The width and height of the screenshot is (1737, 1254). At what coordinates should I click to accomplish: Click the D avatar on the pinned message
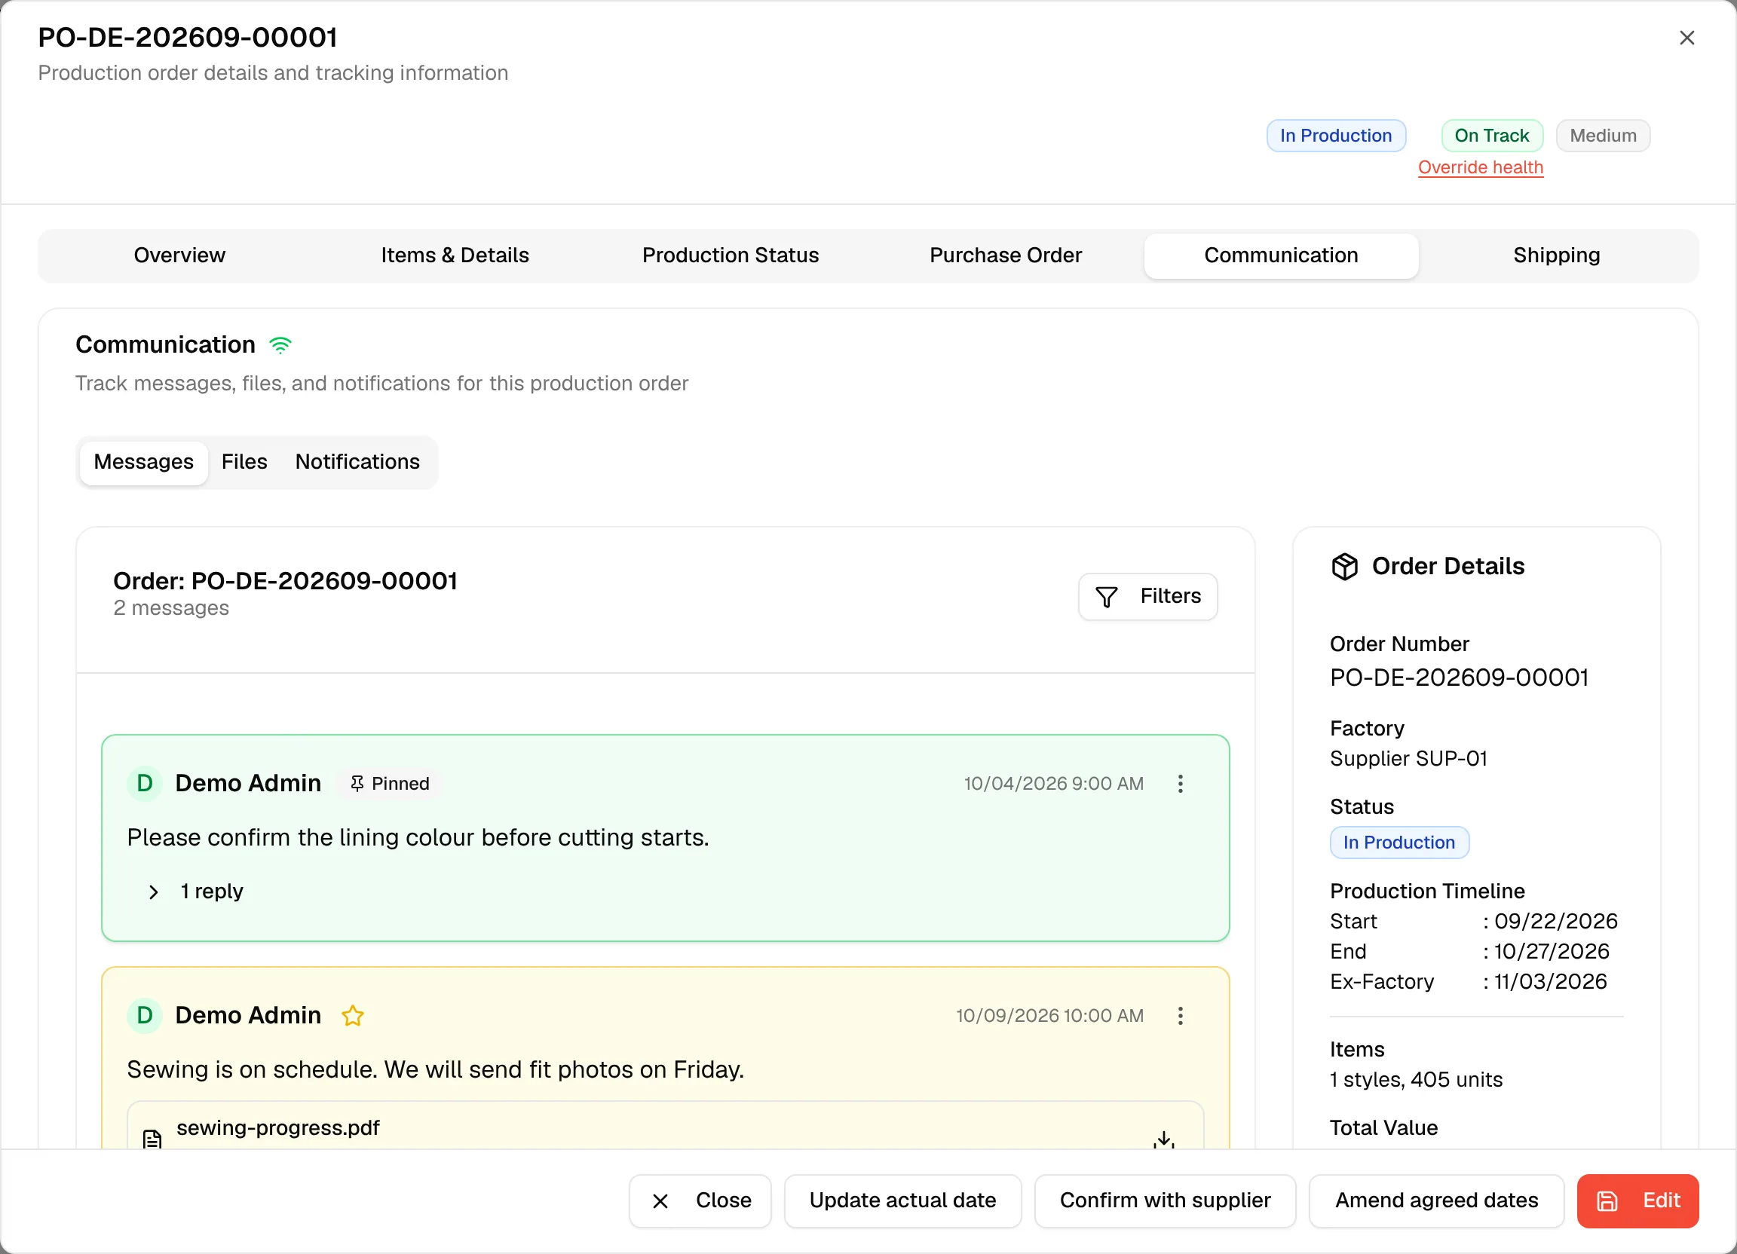click(x=144, y=783)
